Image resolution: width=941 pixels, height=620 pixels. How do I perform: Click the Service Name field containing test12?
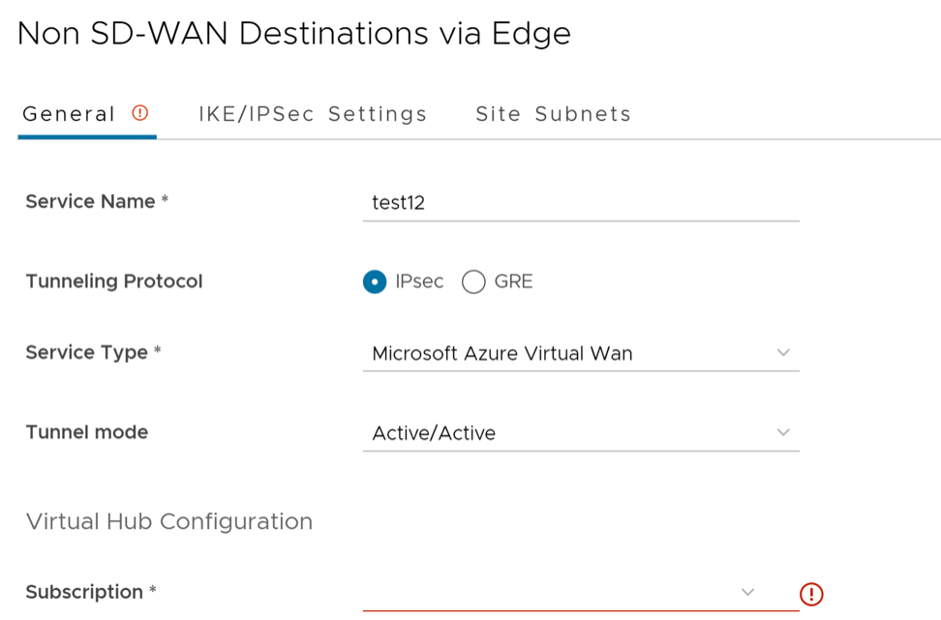click(x=579, y=202)
